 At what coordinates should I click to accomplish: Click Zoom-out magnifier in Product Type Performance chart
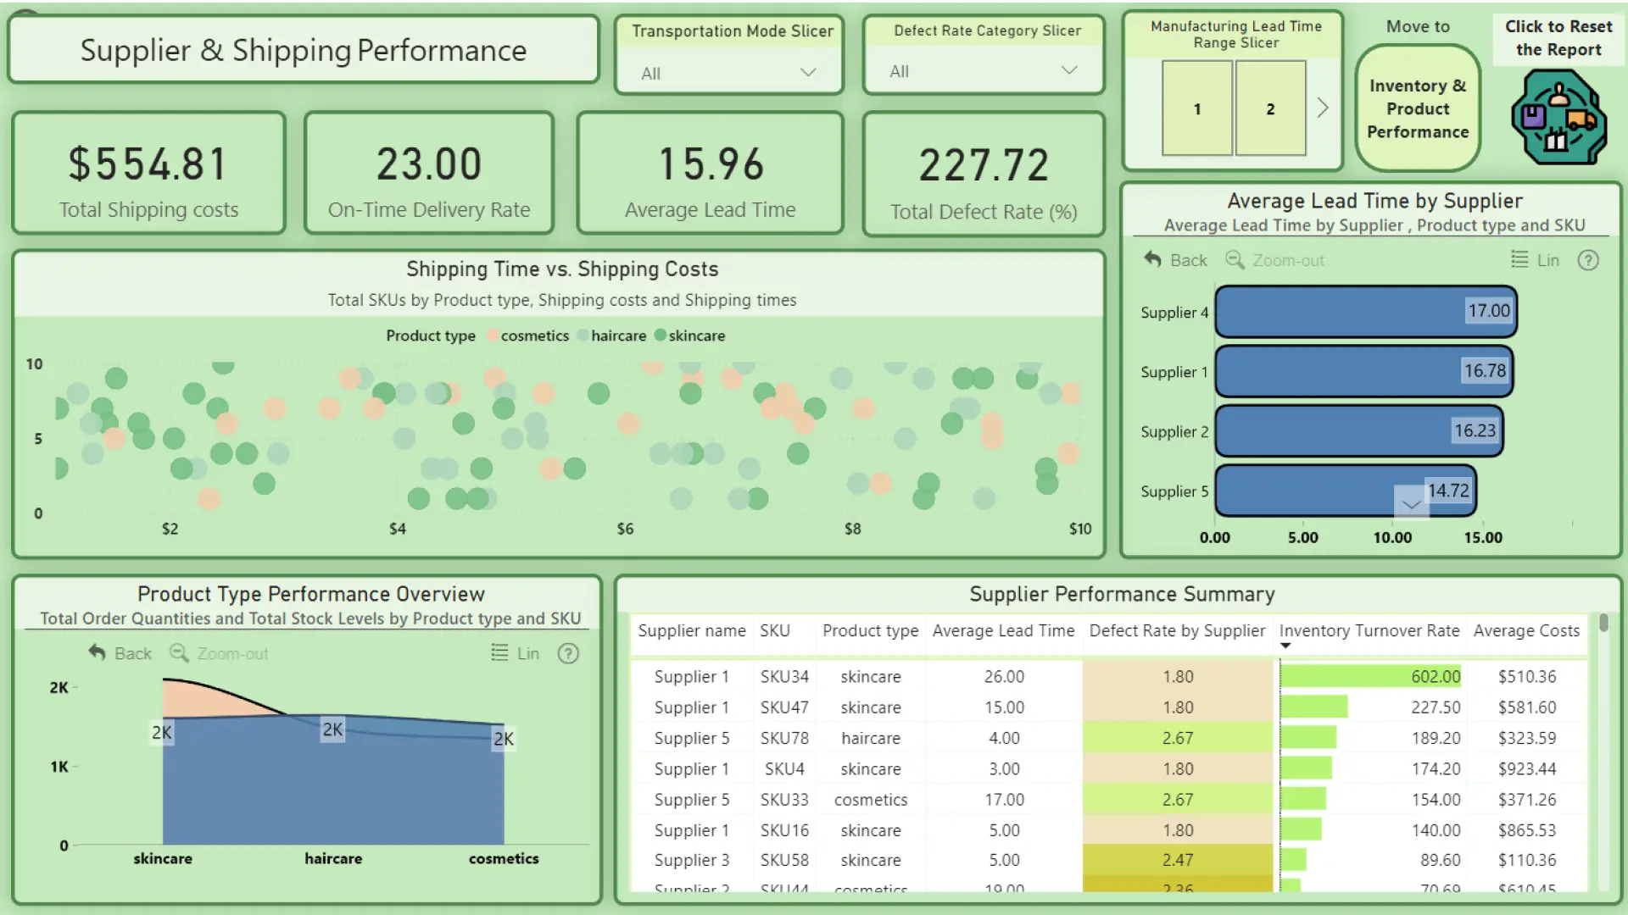click(179, 652)
